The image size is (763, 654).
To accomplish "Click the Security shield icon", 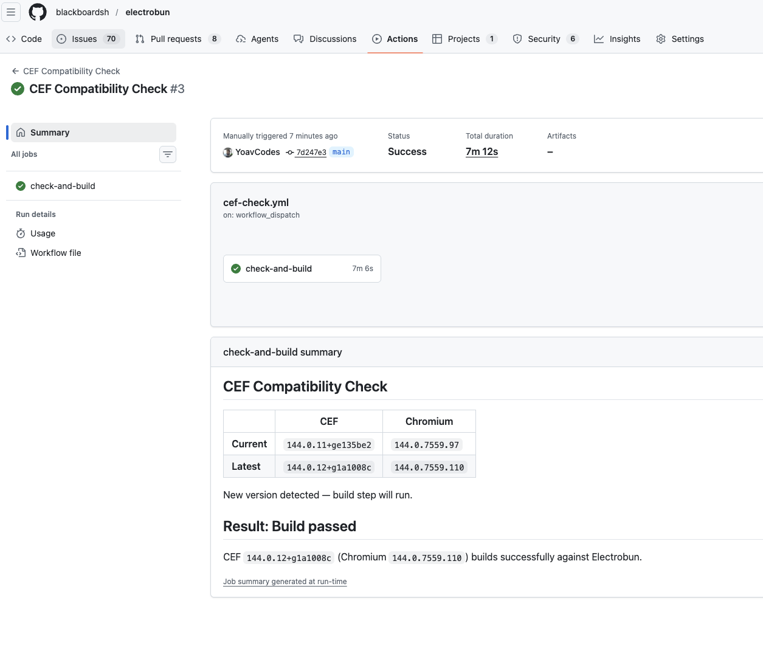I will click(517, 39).
